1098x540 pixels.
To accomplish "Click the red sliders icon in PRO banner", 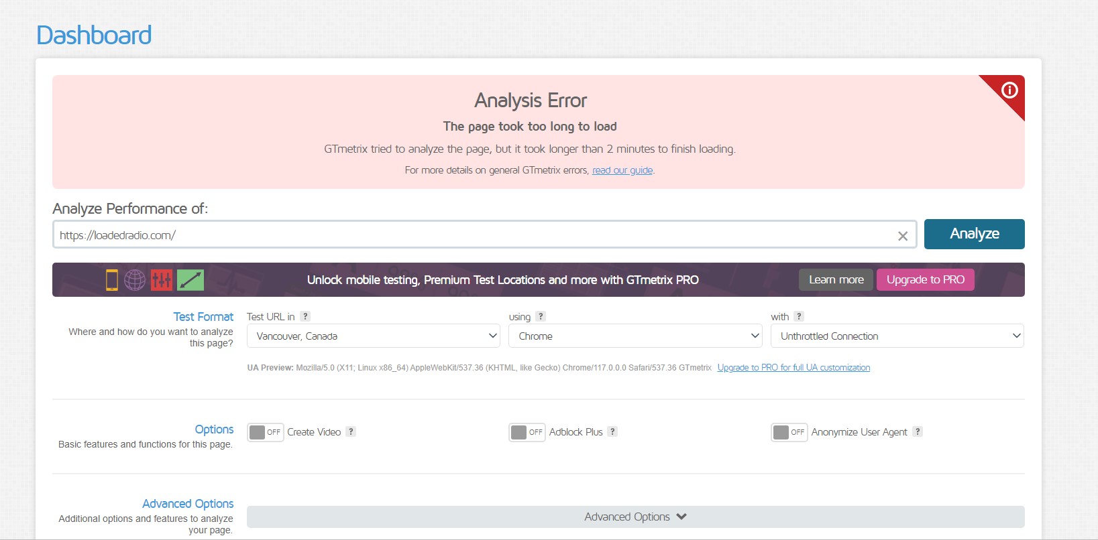I will [x=162, y=280].
